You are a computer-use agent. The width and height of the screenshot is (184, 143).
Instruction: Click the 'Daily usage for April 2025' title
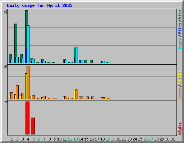click(40, 5)
